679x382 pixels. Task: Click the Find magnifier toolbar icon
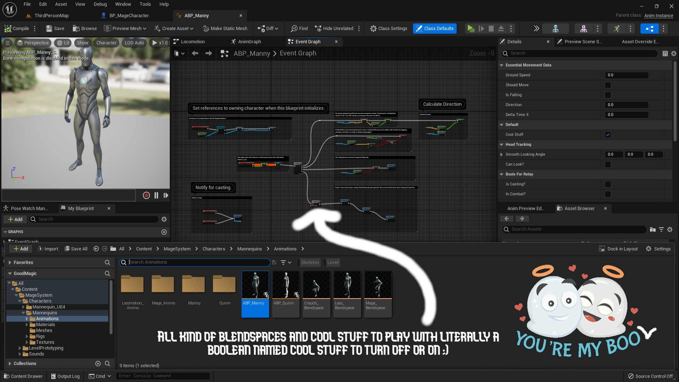tap(294, 28)
